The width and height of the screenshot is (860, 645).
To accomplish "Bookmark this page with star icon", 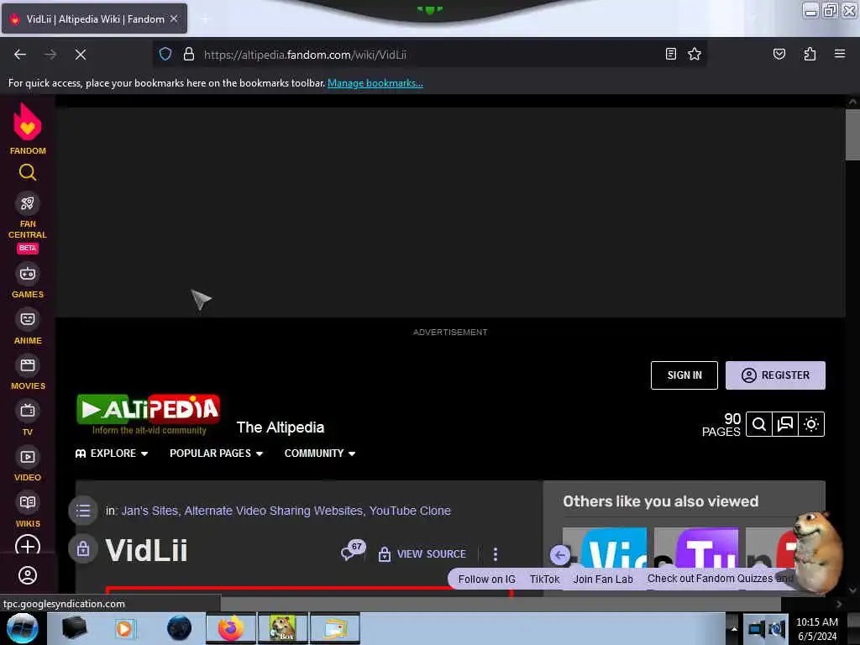I will [695, 54].
